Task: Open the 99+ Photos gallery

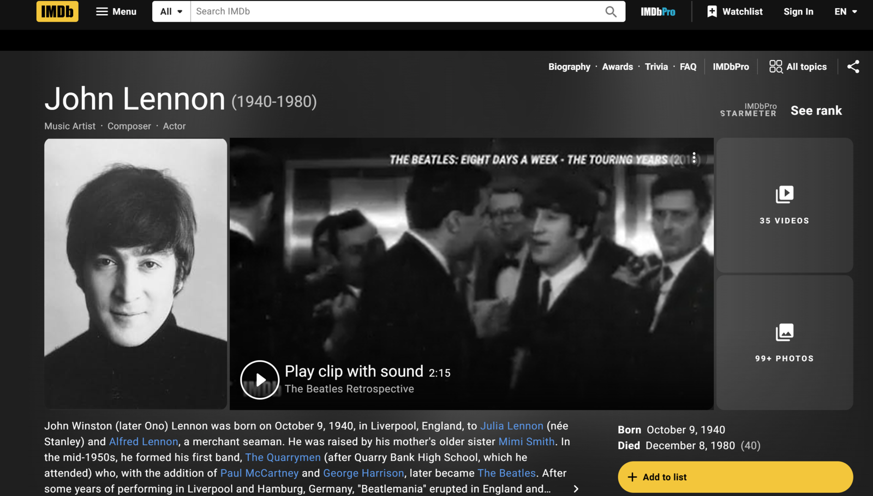Action: [784, 343]
